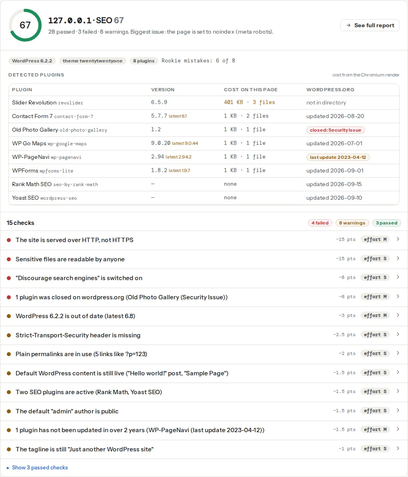
Task: Expand the HTTP not HTTPS check chevron
Action: pos(398,239)
